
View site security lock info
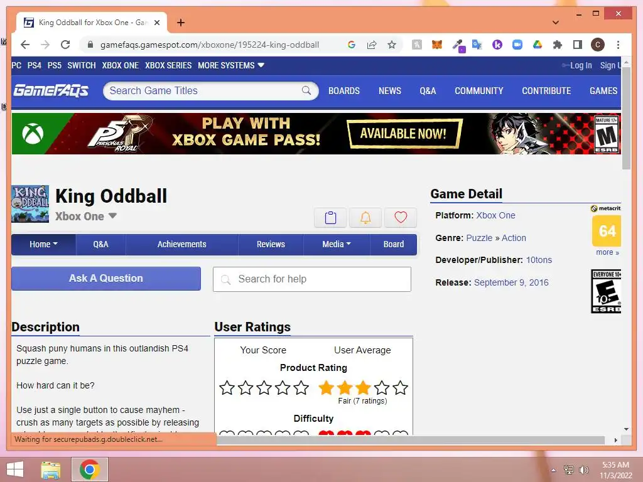point(90,45)
